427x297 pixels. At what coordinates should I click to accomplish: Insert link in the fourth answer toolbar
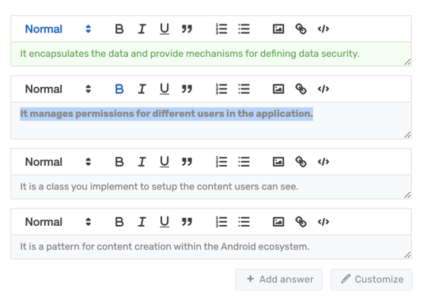[301, 222]
